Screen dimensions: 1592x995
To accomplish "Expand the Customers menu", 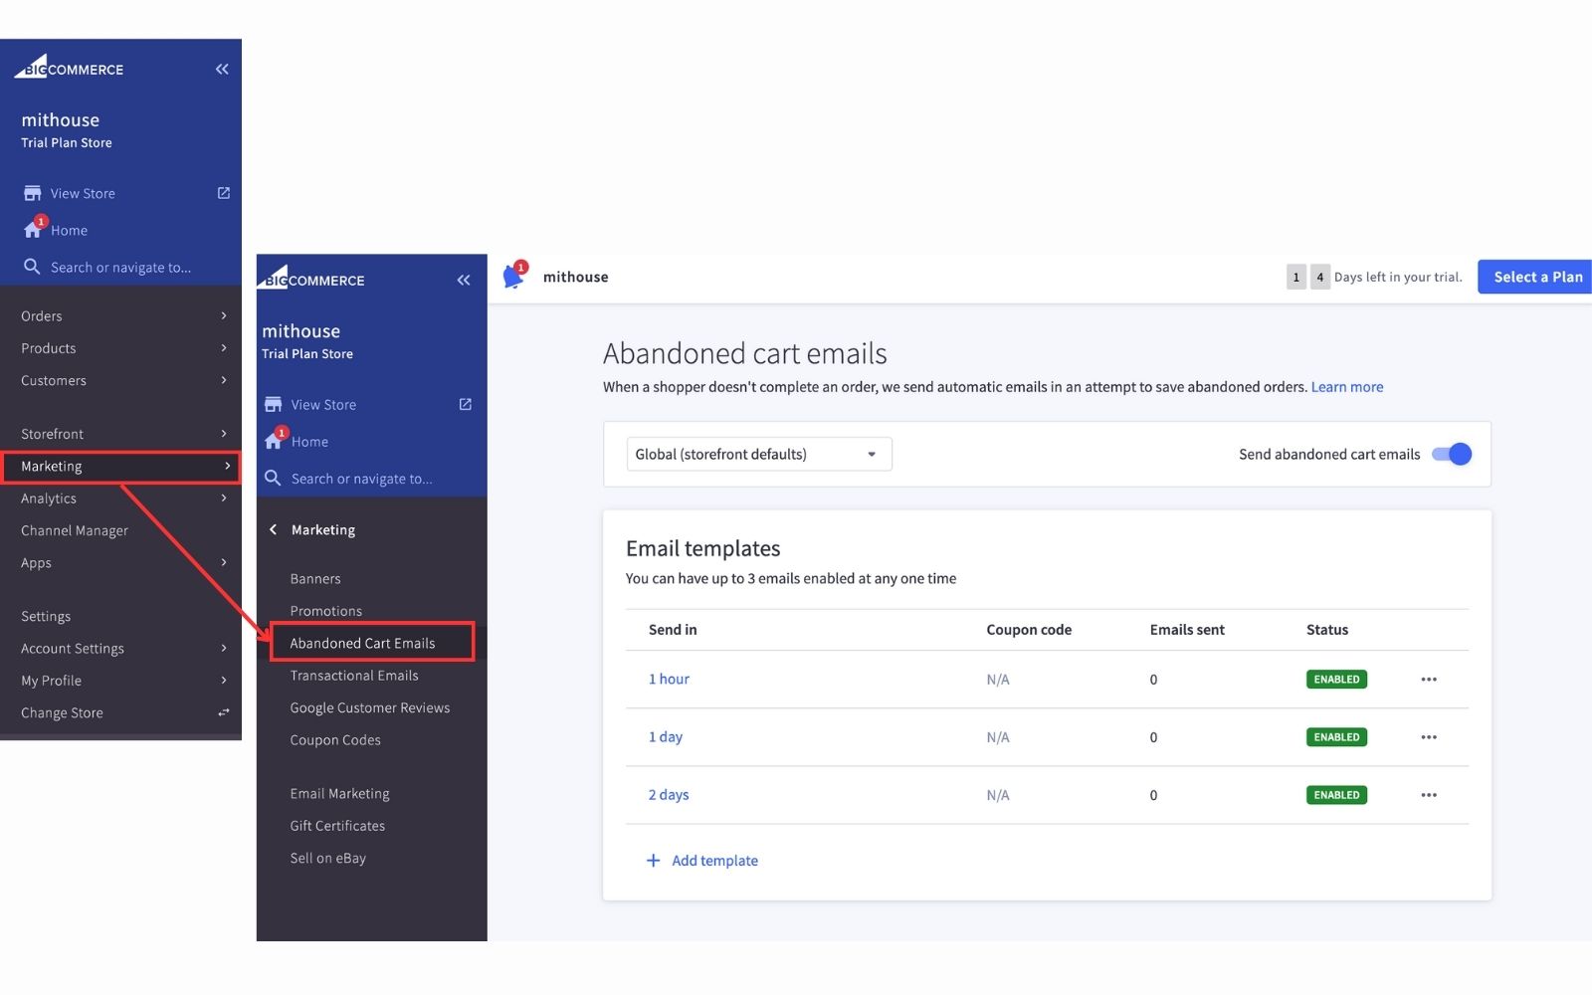I will click(120, 380).
